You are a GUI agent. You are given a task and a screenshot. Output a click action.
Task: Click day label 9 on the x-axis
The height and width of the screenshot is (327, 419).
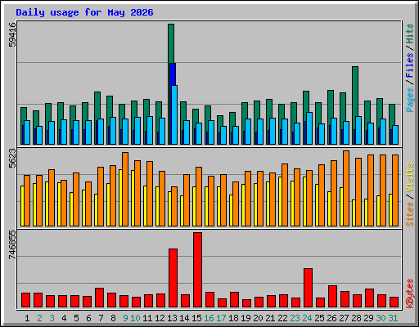125,318
